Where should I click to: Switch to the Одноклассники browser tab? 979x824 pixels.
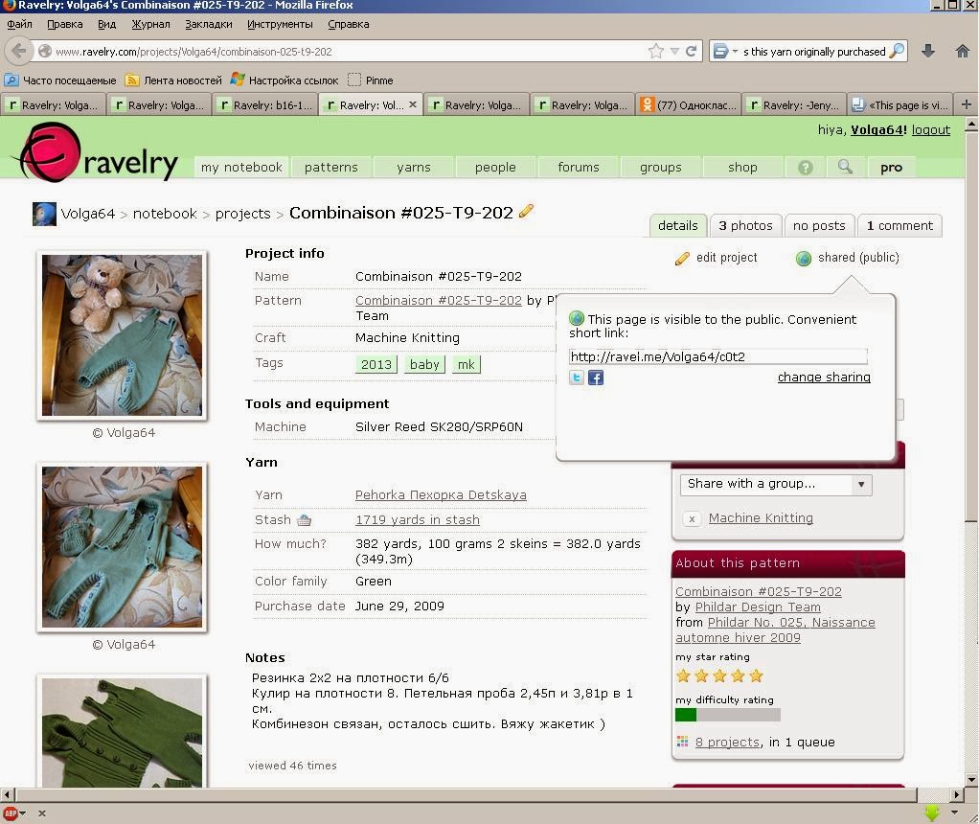688,104
